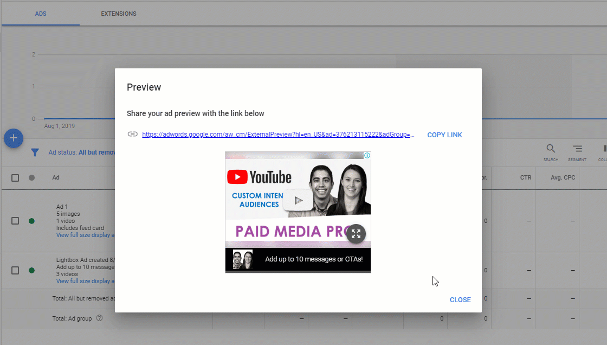
Task: Click the filter funnel icon
Action: tap(35, 153)
